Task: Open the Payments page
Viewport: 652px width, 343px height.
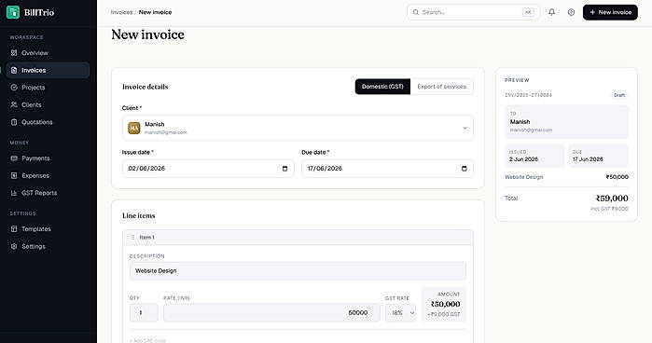Action: click(48, 158)
